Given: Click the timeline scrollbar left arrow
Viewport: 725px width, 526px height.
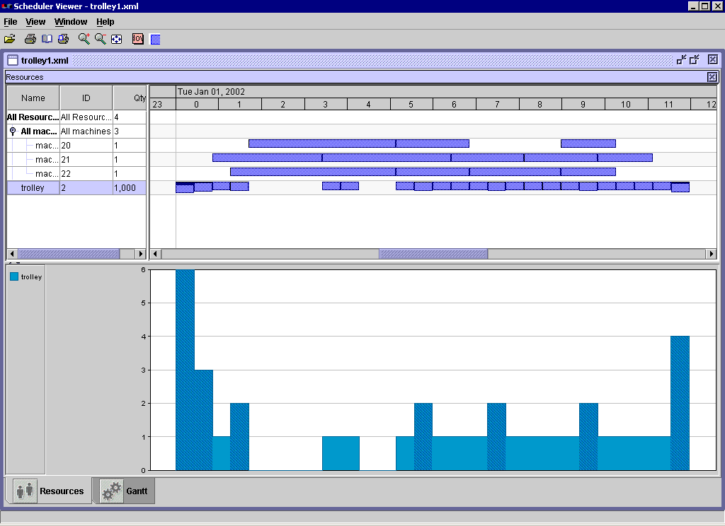Looking at the screenshot, I should tap(156, 254).
